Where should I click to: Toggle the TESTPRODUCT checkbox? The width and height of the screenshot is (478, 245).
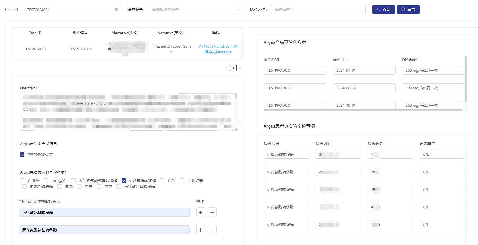[x=22, y=155]
